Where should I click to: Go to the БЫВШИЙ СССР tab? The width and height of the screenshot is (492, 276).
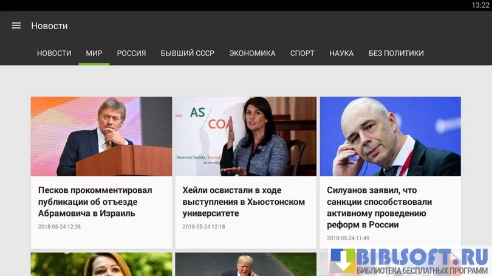tap(188, 53)
